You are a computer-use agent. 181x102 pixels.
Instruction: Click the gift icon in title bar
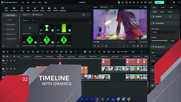[x=119, y=2]
